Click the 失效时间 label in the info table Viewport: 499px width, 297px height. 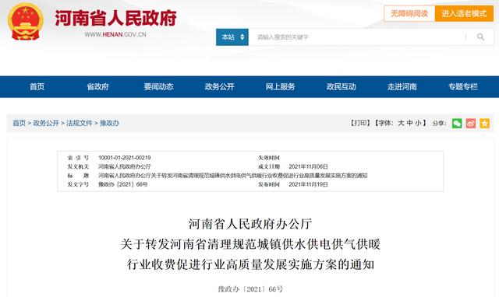[x=268, y=158]
